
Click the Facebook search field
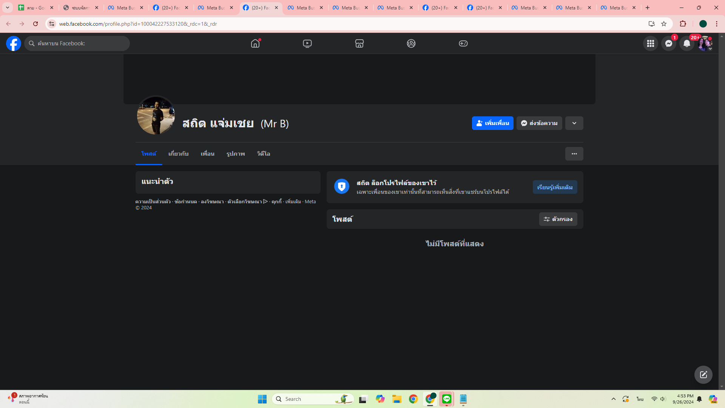[x=81, y=43]
